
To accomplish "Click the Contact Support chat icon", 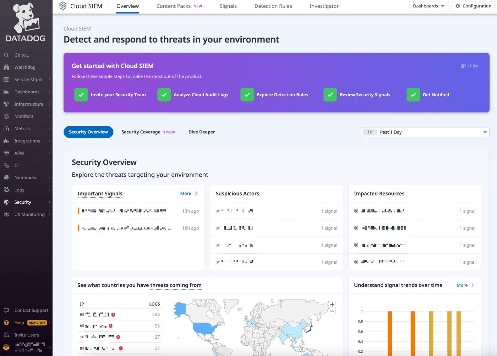I will pos(6,310).
